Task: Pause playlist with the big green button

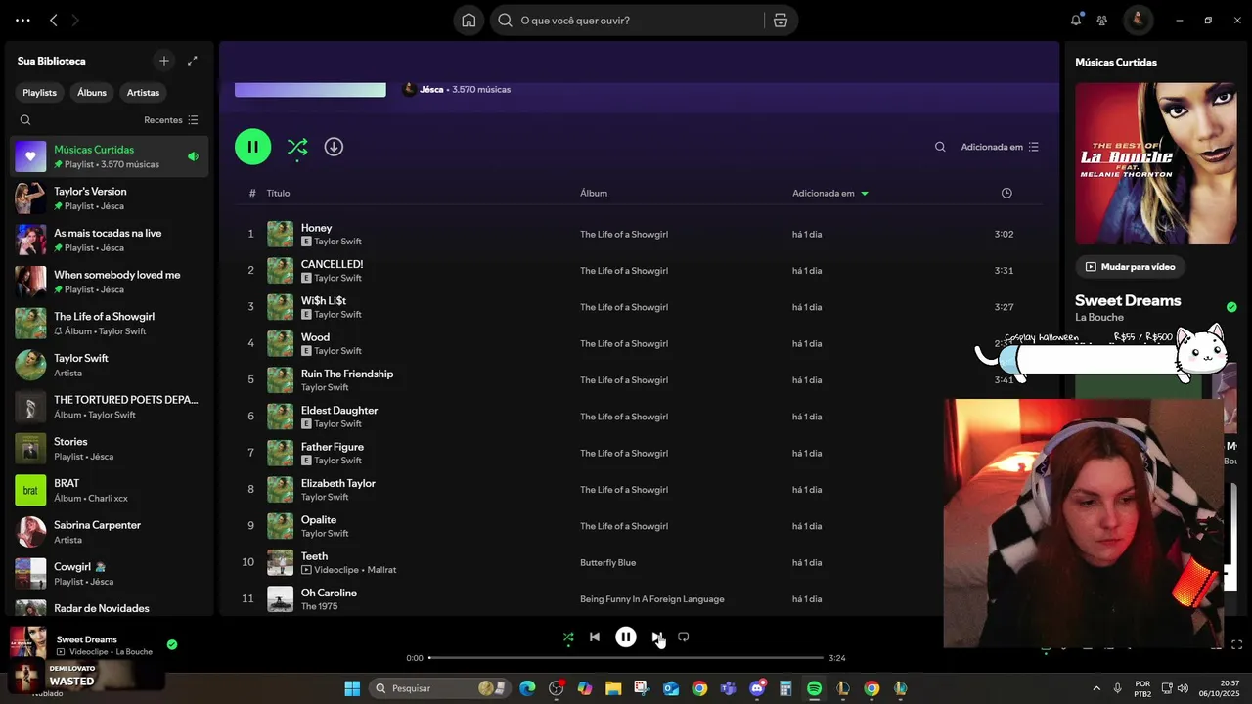Action: [x=252, y=147]
